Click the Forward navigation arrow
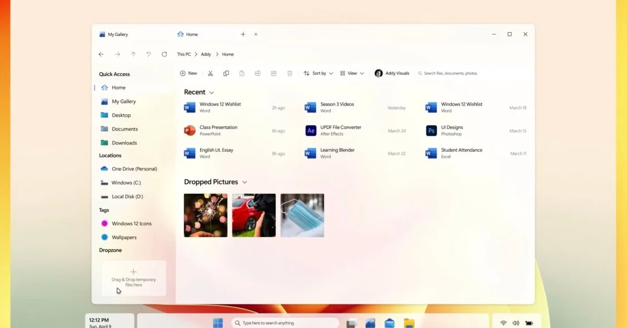The width and height of the screenshot is (627, 328). click(117, 54)
